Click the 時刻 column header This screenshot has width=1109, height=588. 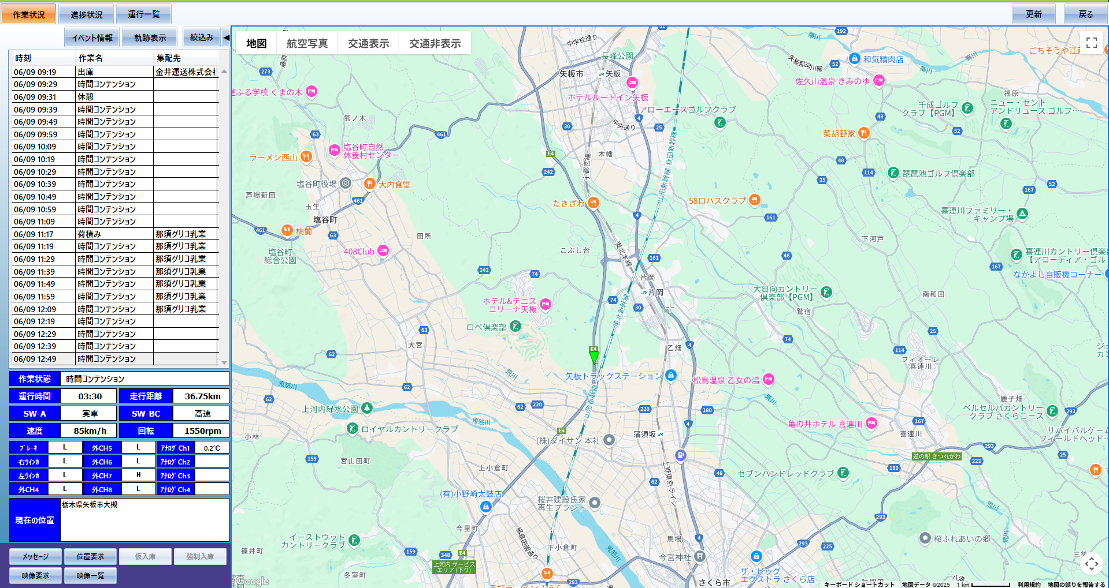pyautogui.click(x=43, y=58)
